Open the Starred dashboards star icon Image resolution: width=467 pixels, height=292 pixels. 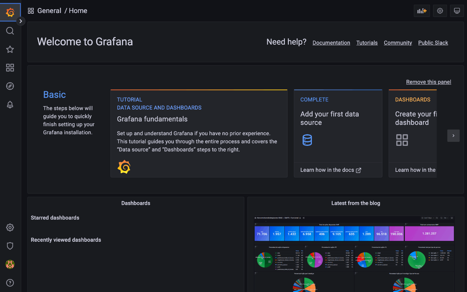click(10, 49)
